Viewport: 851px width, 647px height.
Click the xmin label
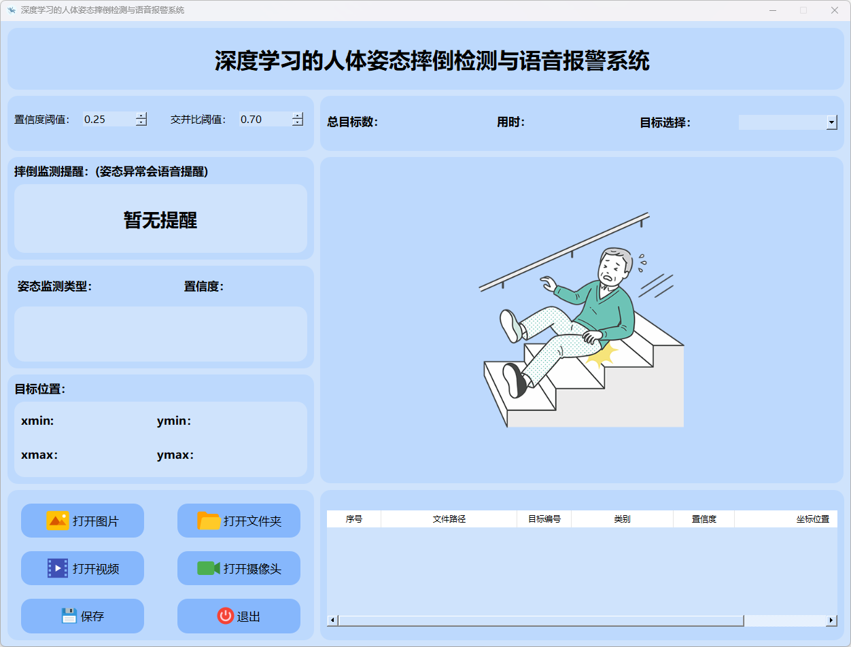click(37, 421)
